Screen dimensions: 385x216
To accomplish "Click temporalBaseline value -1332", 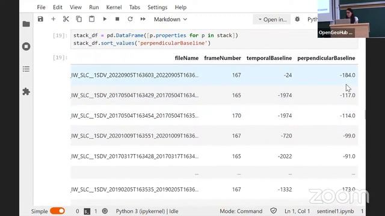I will pos(285,190).
